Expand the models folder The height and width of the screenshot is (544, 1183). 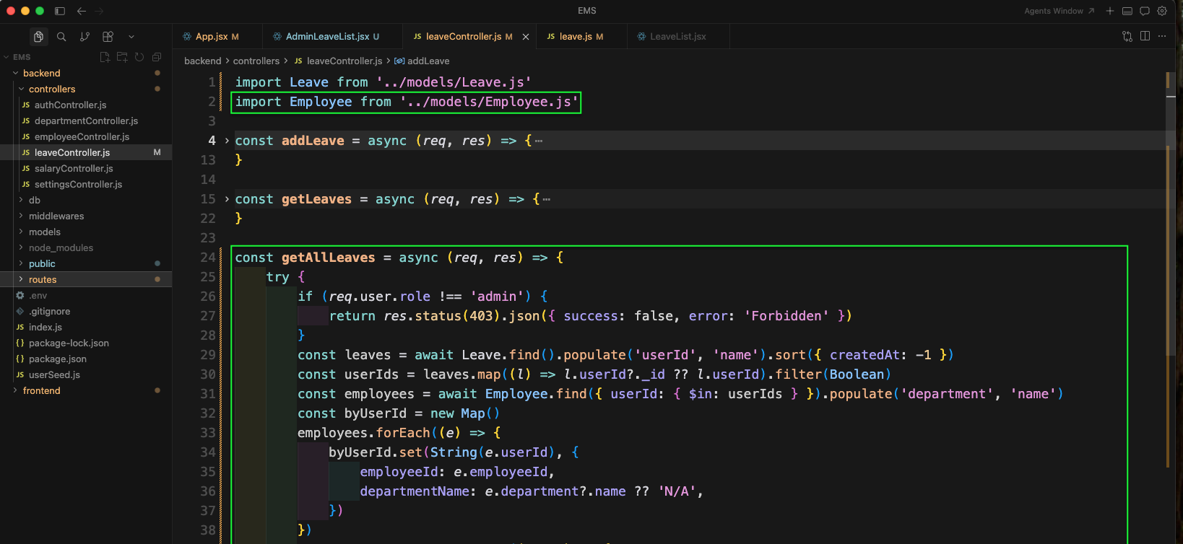tap(21, 232)
